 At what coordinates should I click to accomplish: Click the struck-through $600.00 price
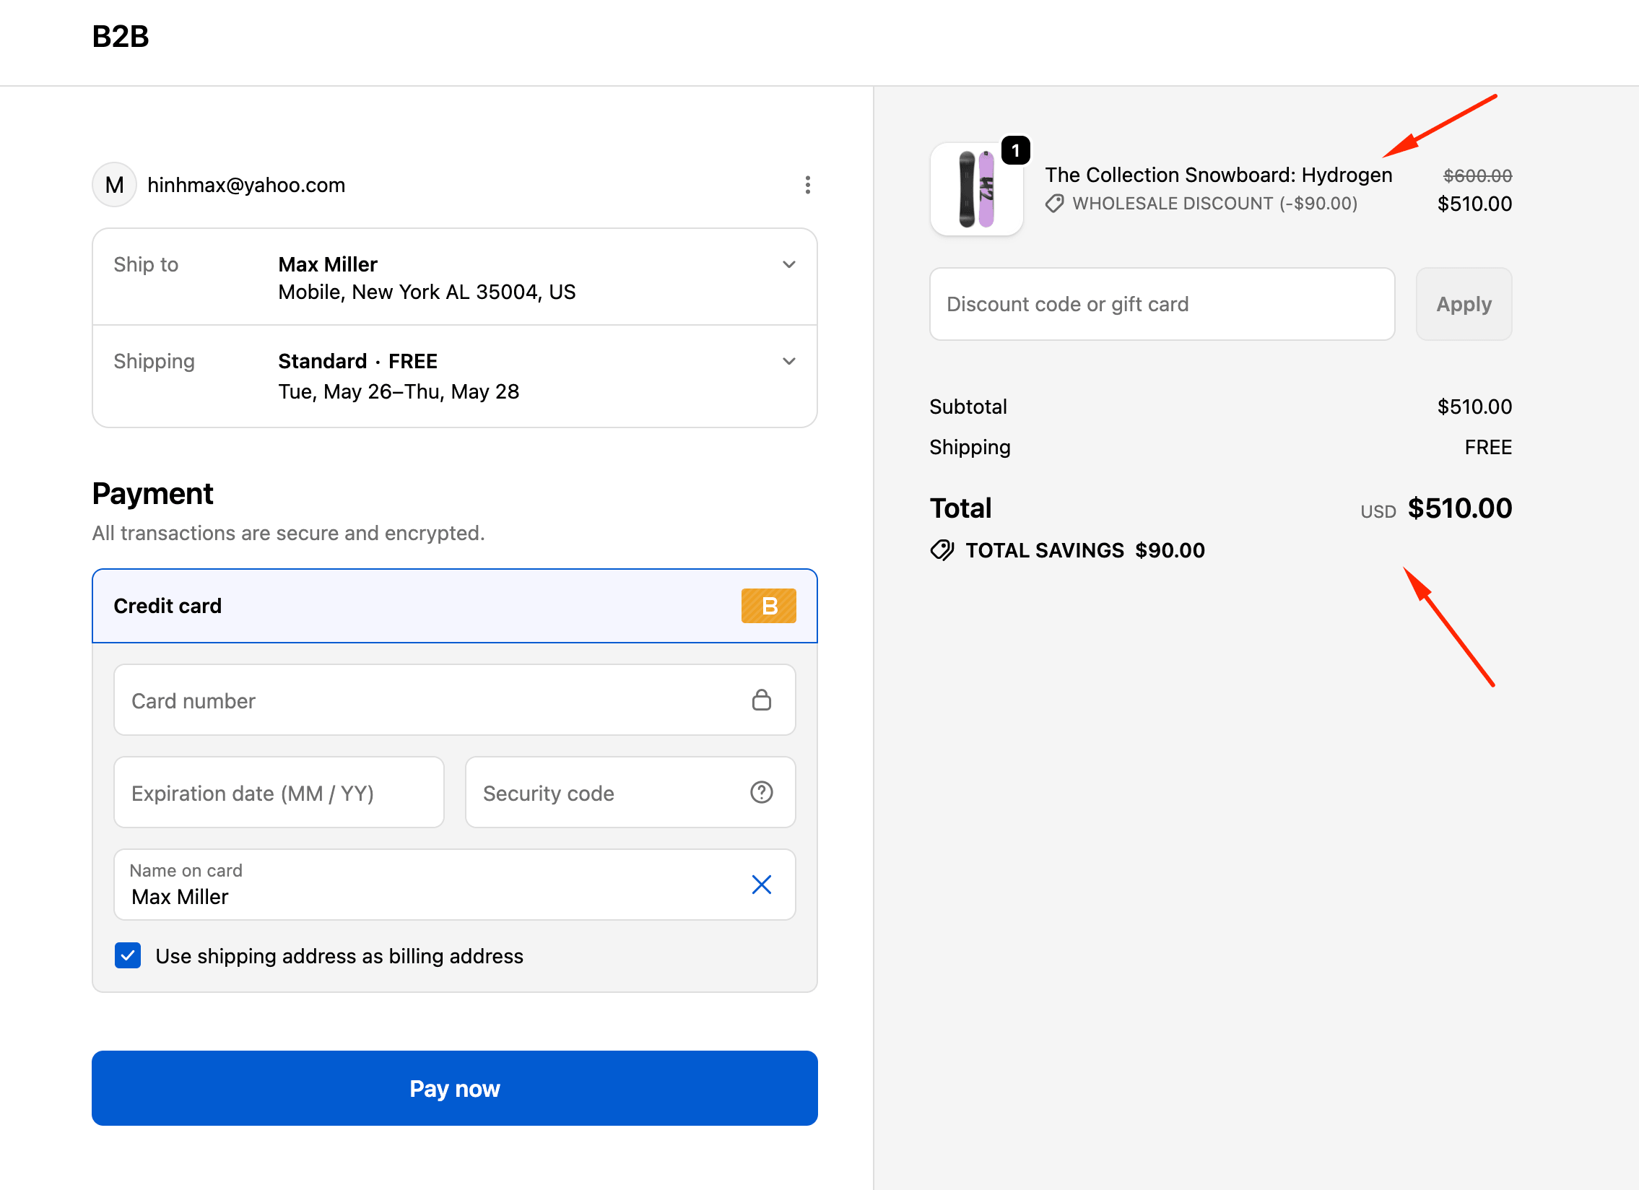tap(1477, 175)
